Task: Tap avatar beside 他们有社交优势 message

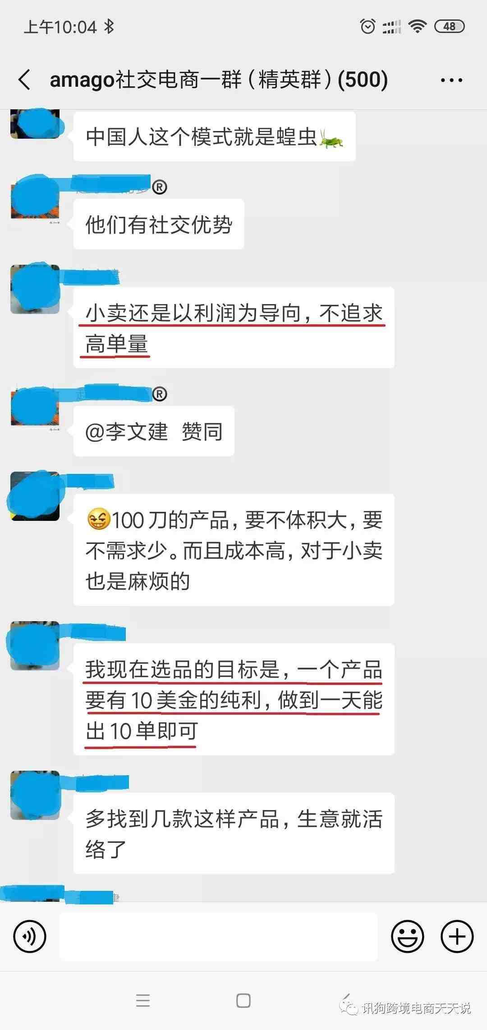Action: pyautogui.click(x=35, y=199)
